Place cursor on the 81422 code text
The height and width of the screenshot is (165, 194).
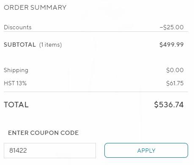tap(18, 151)
